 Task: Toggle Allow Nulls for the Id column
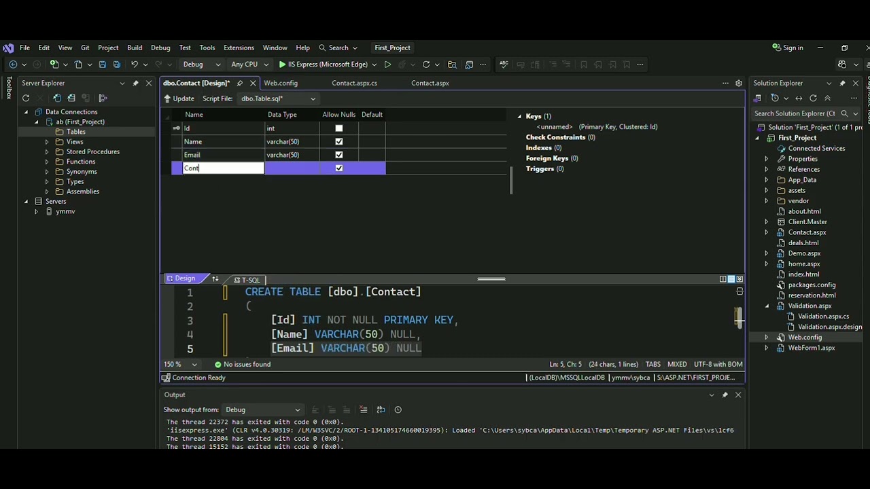339,128
